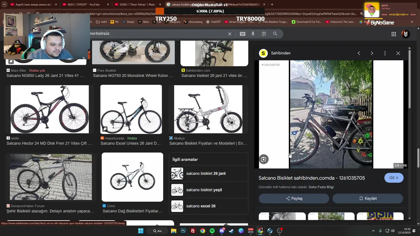This screenshot has width=420, height=236.
Task: Open the kekV bookmarks folder
Action: [102, 22]
